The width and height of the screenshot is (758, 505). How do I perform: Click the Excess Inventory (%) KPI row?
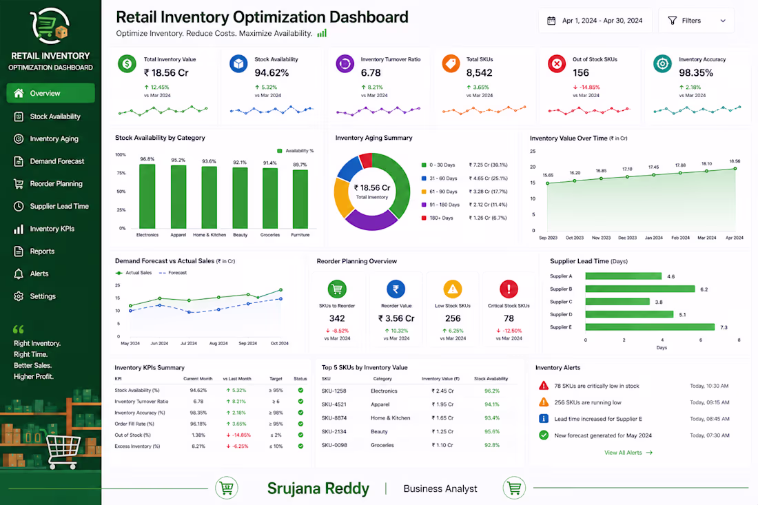click(x=211, y=446)
